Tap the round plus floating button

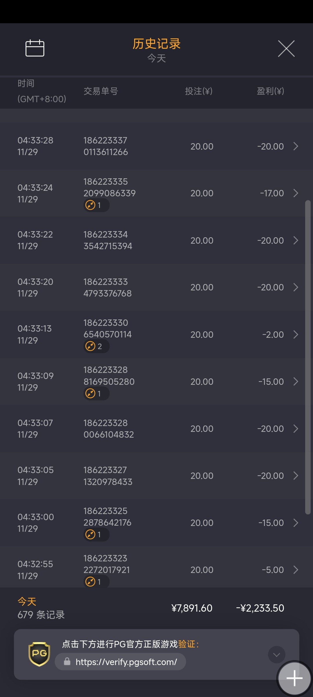click(294, 678)
